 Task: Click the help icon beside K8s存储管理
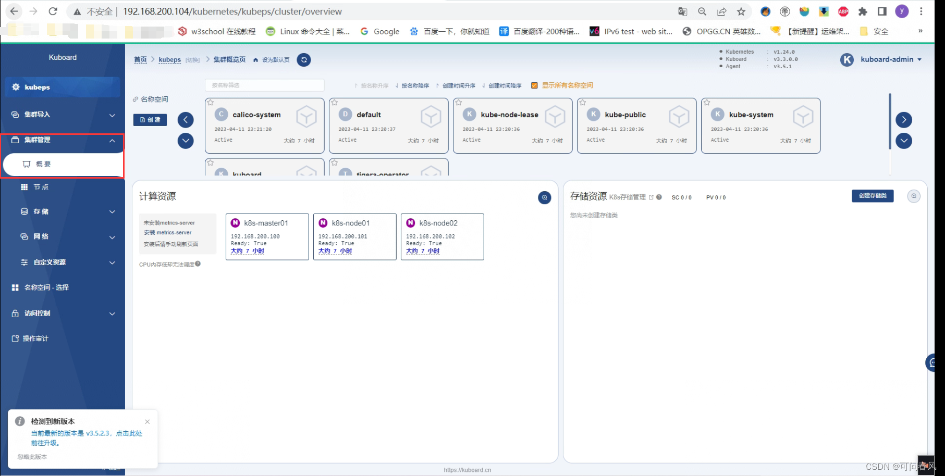click(x=659, y=197)
